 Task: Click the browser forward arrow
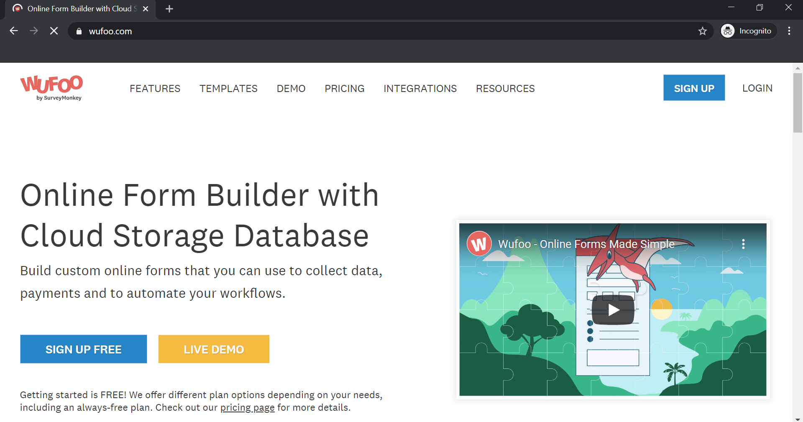coord(34,31)
